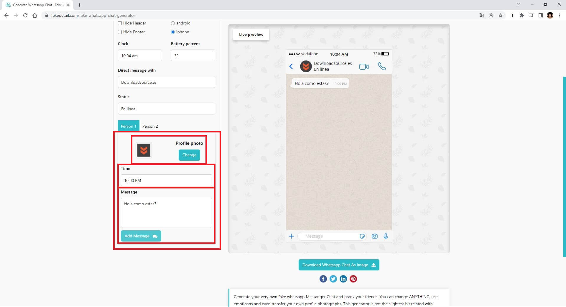This screenshot has width=566, height=307.
Task: Share on Twitter icon
Action: (333, 279)
